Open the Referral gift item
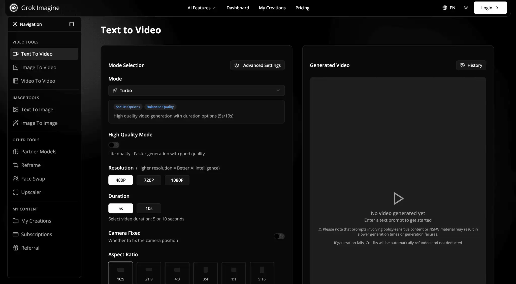 coord(30,248)
